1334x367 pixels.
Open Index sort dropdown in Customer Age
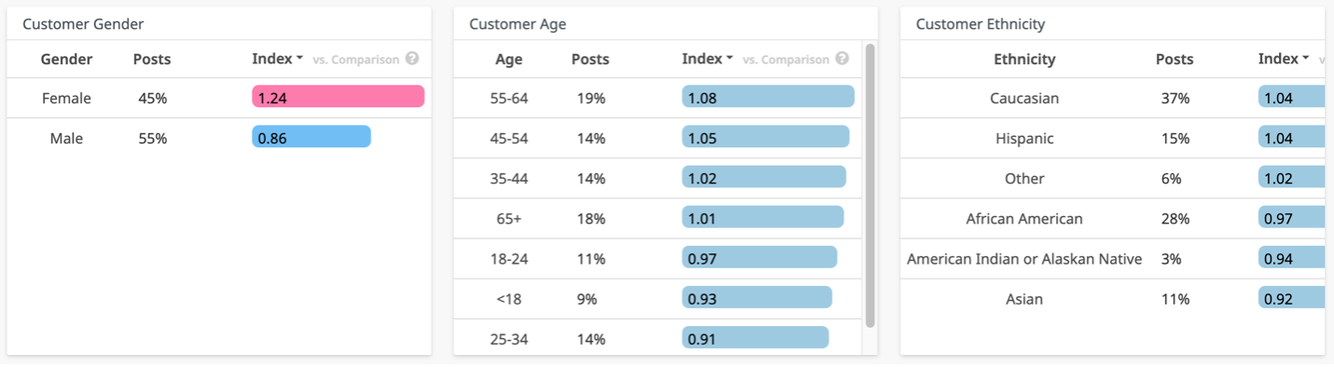click(x=708, y=59)
